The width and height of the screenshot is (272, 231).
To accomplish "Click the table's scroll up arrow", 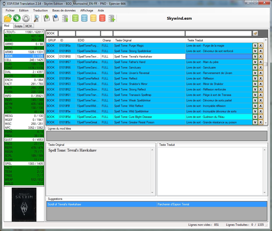I will (266, 40).
